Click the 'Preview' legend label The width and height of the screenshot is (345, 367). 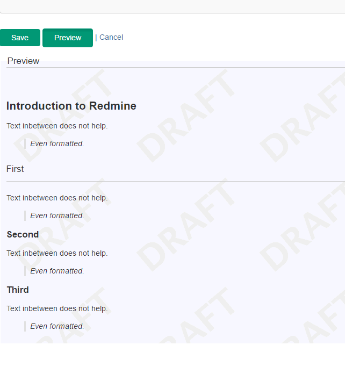[24, 61]
